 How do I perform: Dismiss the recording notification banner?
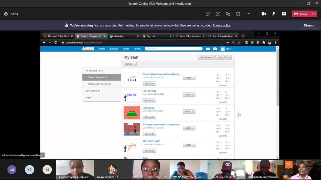coord(309,25)
